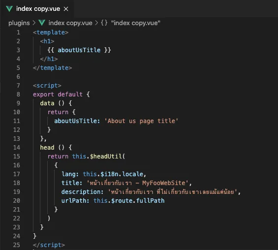This screenshot has width=278, height=250.
Task: Place cursor in opening template tag
Action: point(51,32)
